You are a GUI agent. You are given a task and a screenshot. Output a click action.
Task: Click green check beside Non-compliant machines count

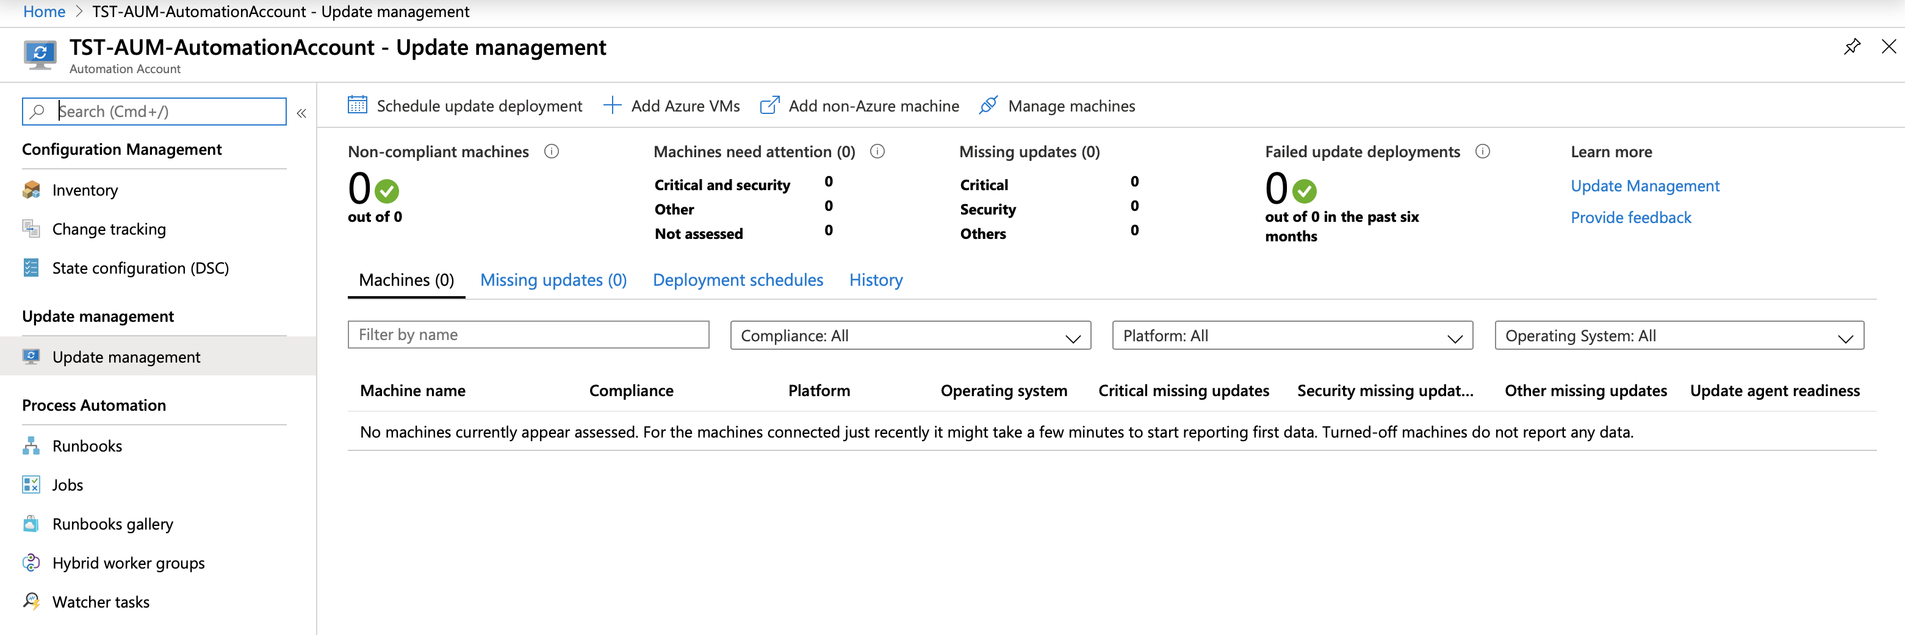[387, 191]
